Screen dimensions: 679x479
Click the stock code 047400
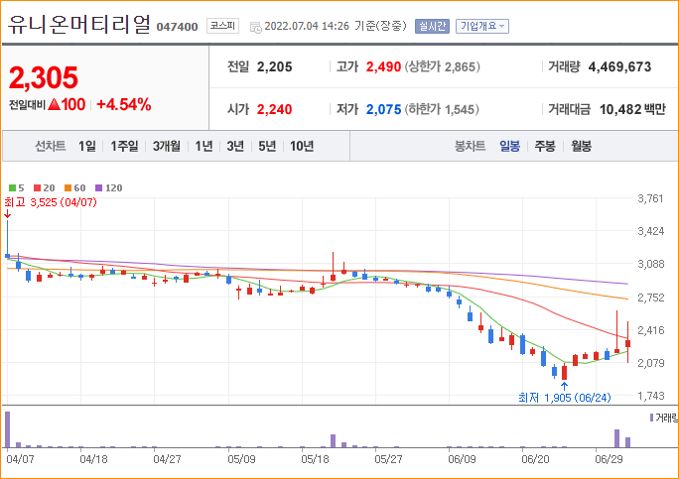177,27
